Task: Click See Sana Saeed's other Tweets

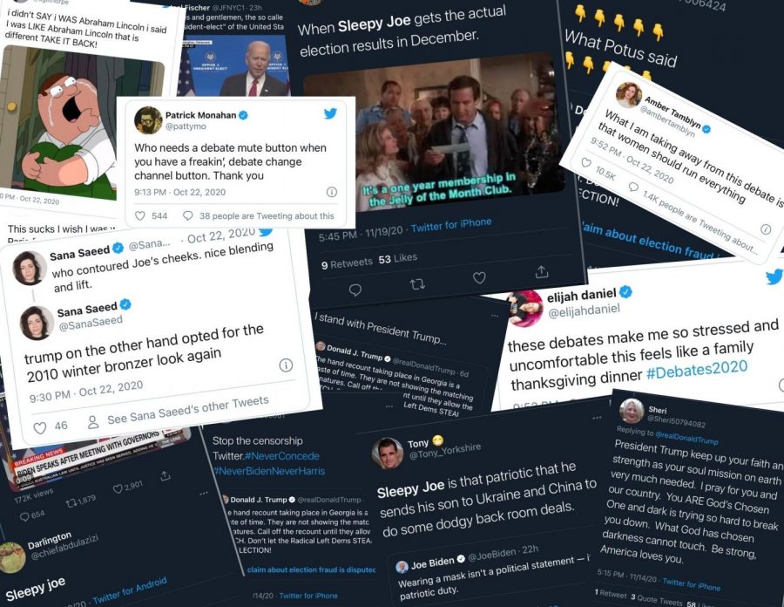Action: 187,411
